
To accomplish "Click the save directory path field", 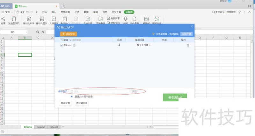I will 102,91.
